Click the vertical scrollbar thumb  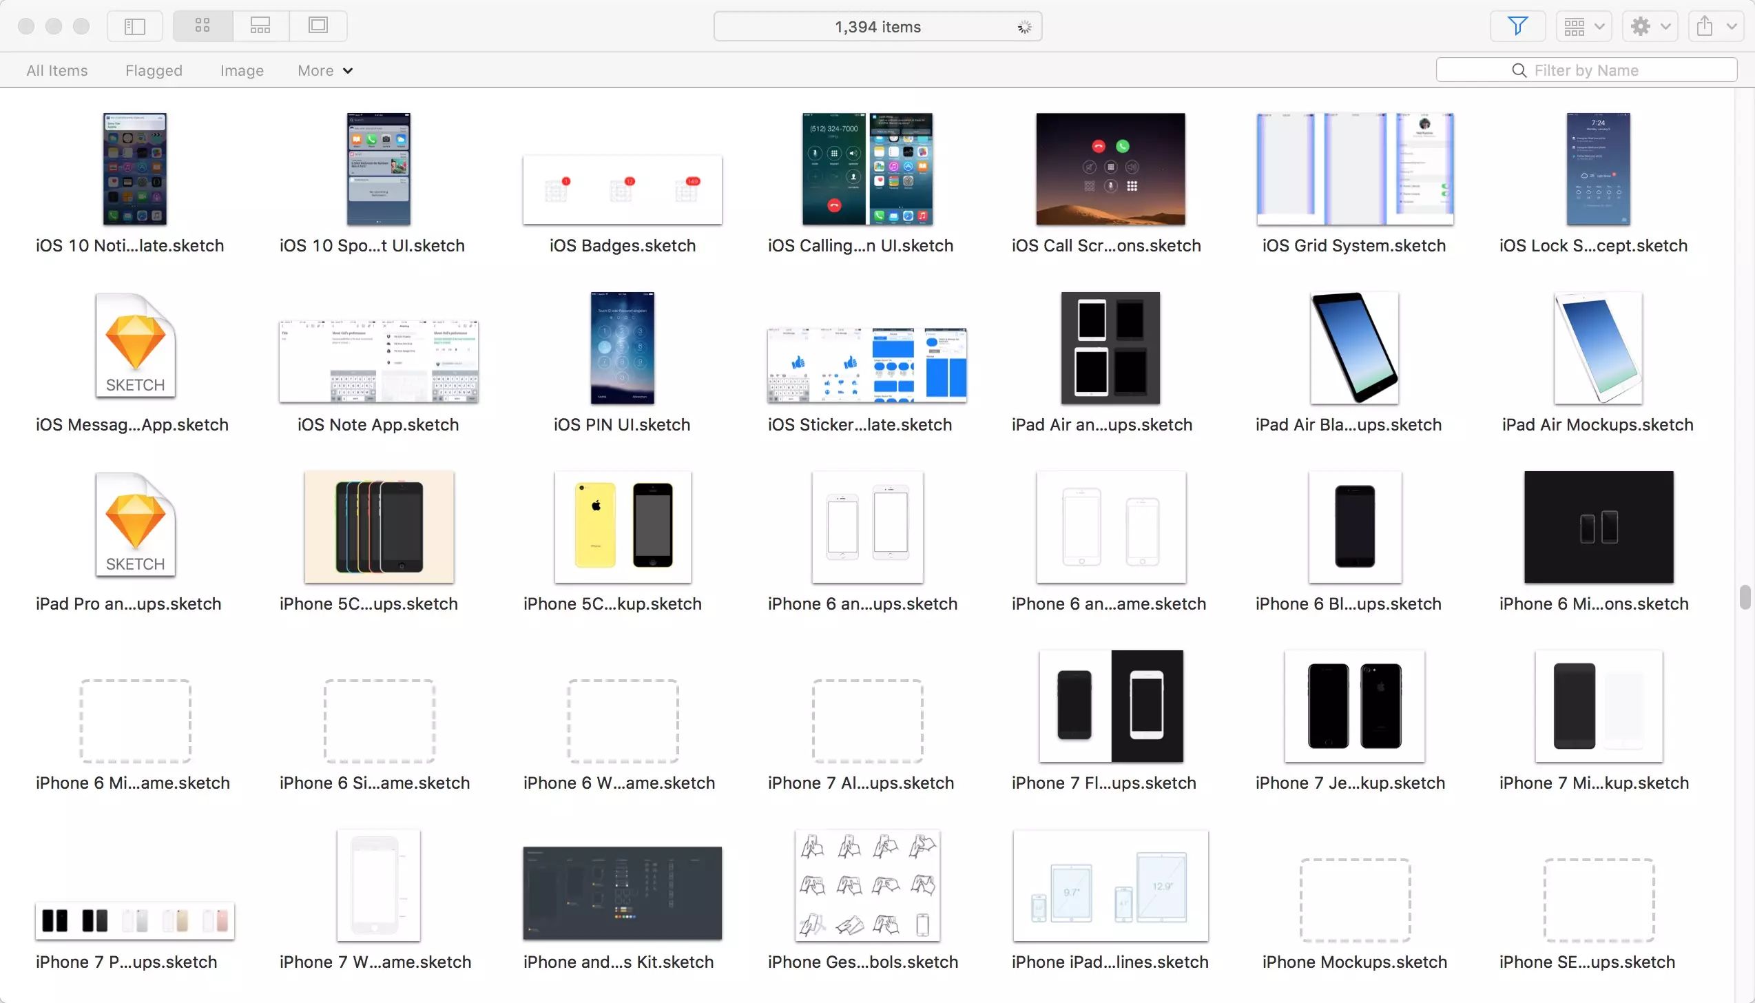(x=1744, y=597)
